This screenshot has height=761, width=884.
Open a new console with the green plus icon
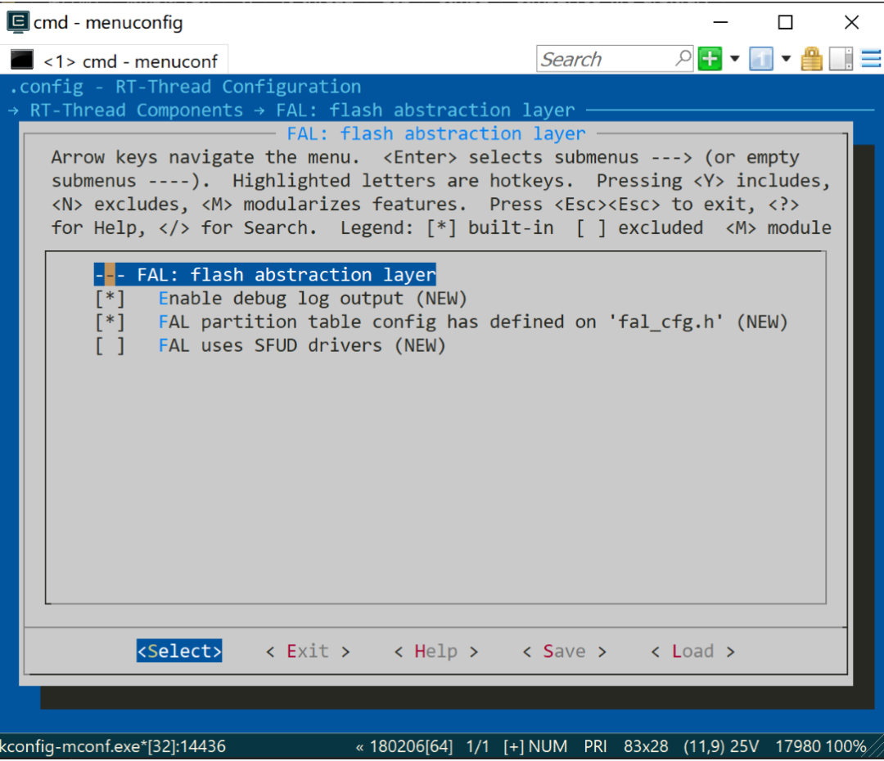point(709,58)
